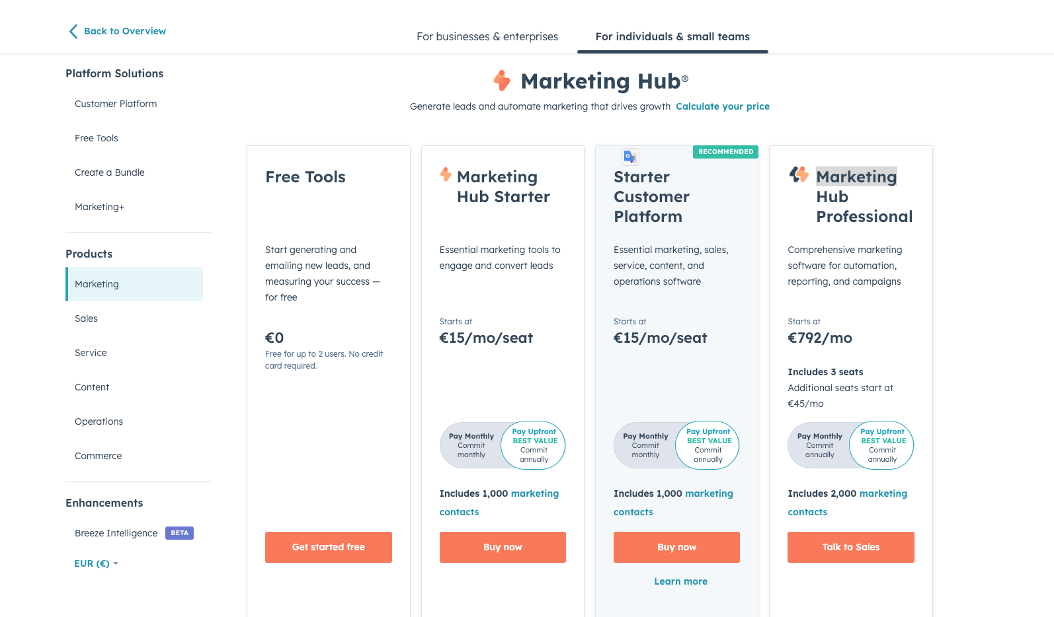Viewport: 1054px width, 617px height.
Task: Click the Learn more link
Action: pyautogui.click(x=680, y=581)
